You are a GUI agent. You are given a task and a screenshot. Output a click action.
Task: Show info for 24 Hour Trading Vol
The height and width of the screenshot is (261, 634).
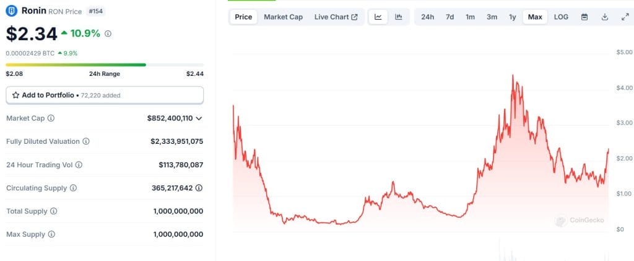(79, 165)
